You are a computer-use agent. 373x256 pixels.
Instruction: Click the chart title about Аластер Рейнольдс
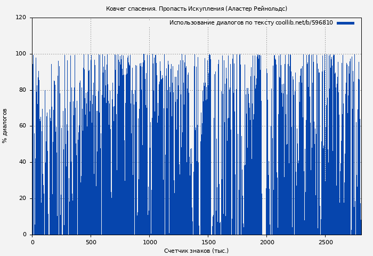point(196,9)
